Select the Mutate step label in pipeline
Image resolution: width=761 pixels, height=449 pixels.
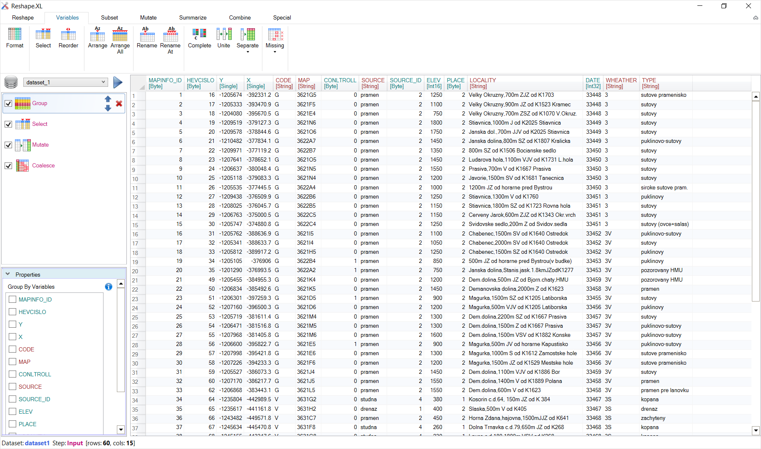[40, 145]
